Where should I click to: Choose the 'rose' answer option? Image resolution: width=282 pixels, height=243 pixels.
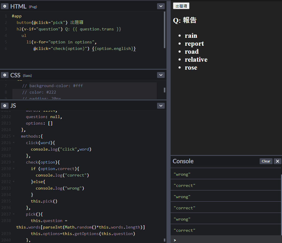[x=191, y=67]
